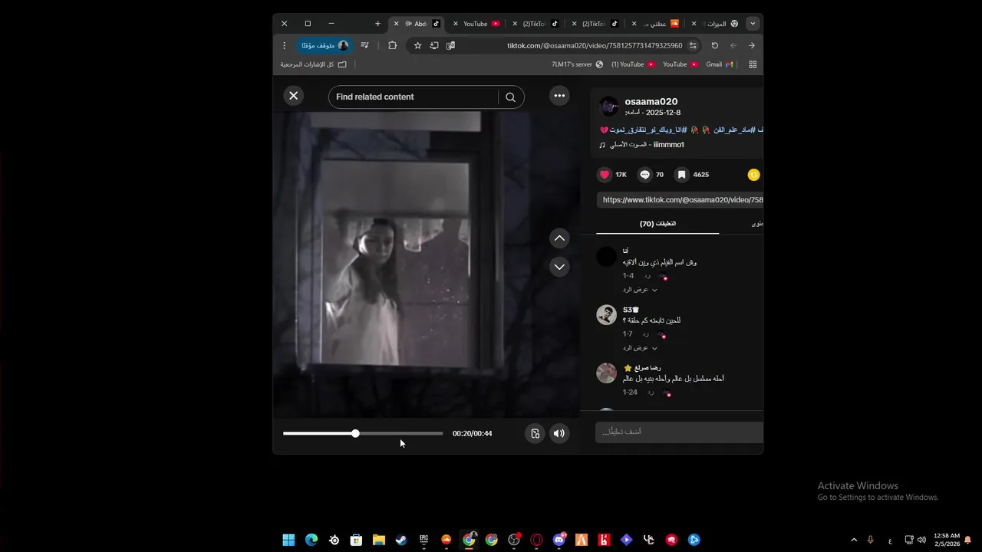Click the Find related content search box
The height and width of the screenshot is (552, 982).
(414, 97)
